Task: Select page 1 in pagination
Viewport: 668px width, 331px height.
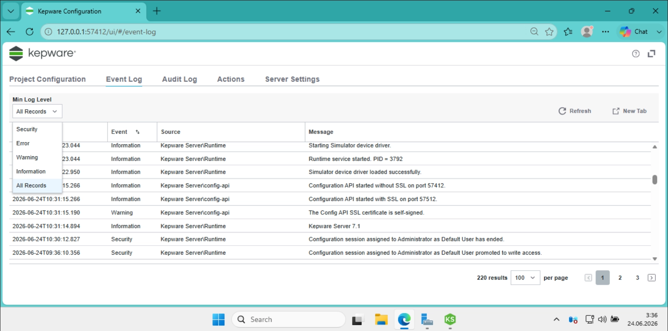Action: coord(603,278)
